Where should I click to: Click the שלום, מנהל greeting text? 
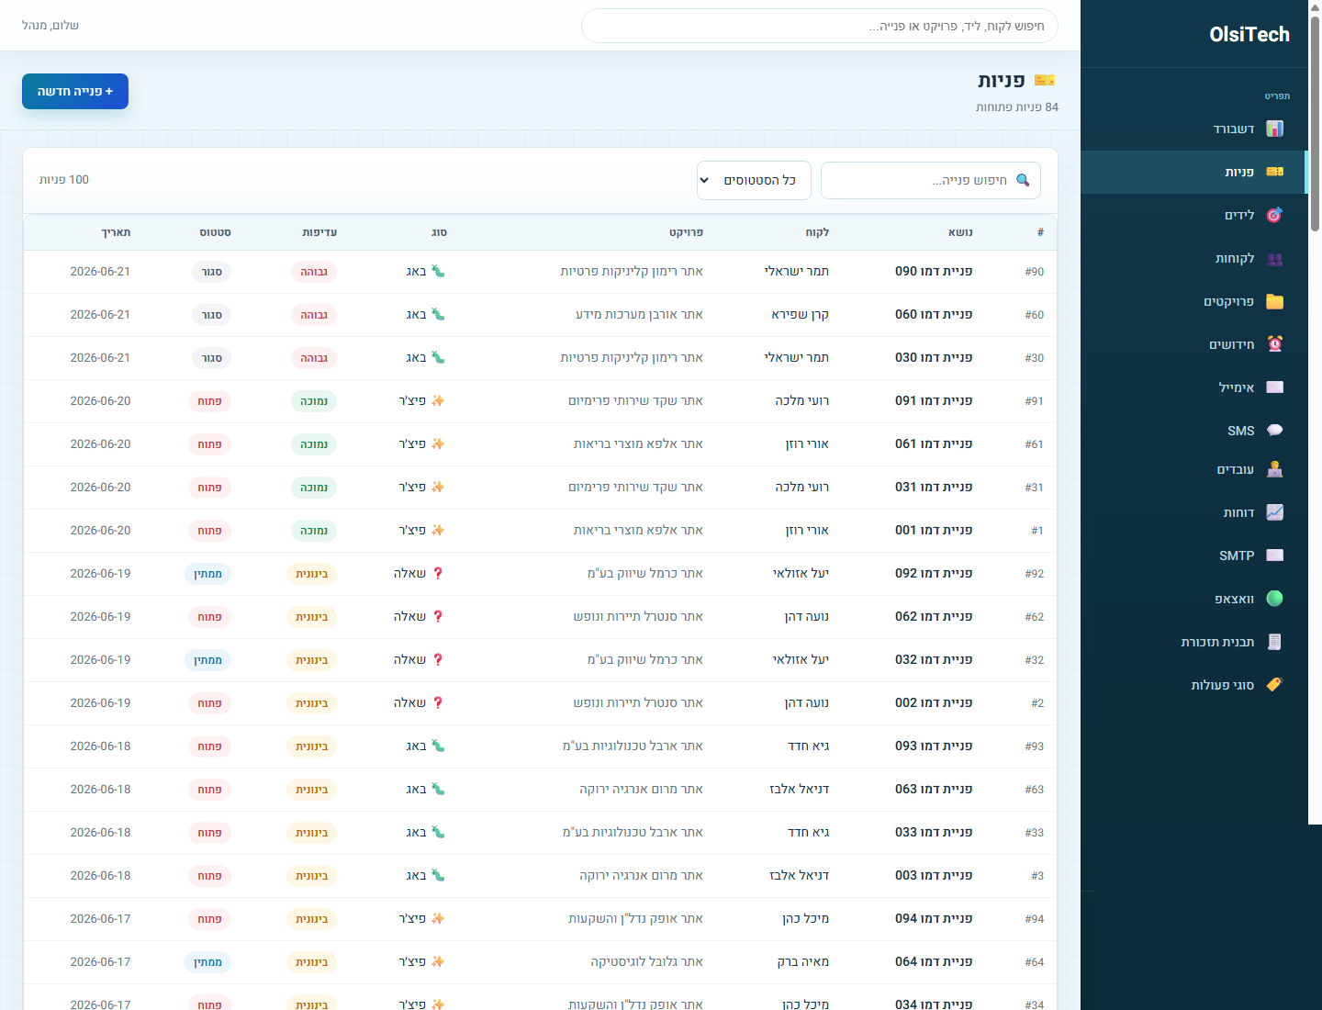(x=50, y=25)
